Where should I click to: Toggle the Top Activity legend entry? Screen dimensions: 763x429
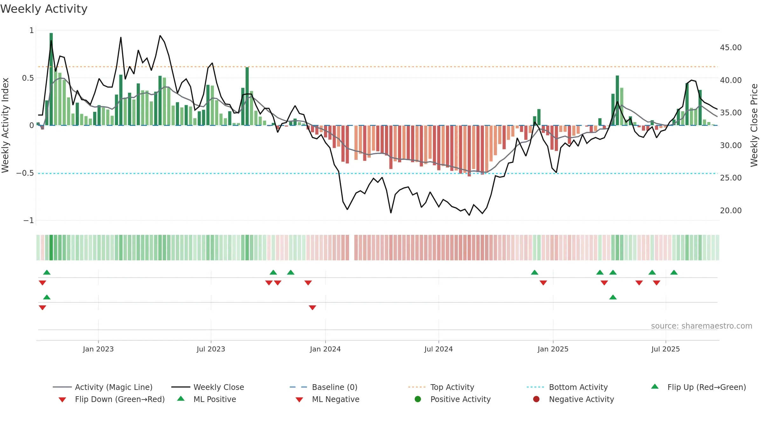(x=441, y=387)
